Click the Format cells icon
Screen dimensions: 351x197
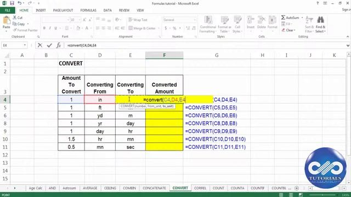272,20
